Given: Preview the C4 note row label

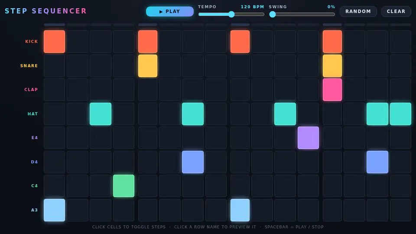Looking at the screenshot, I should click(35, 186).
